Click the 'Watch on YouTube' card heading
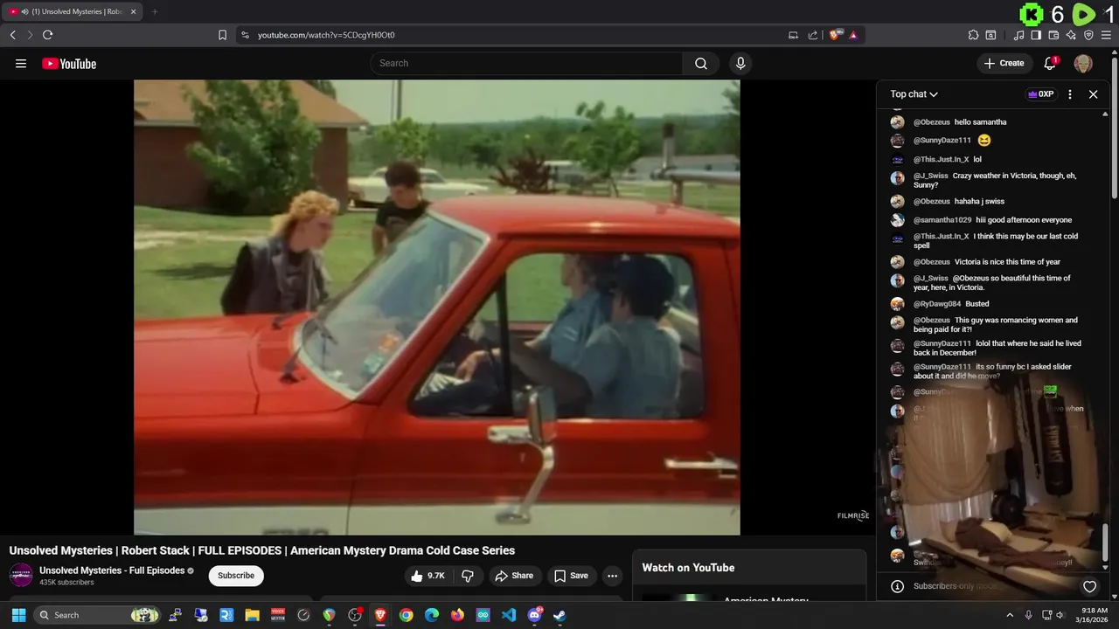The width and height of the screenshot is (1119, 629). coord(688,568)
